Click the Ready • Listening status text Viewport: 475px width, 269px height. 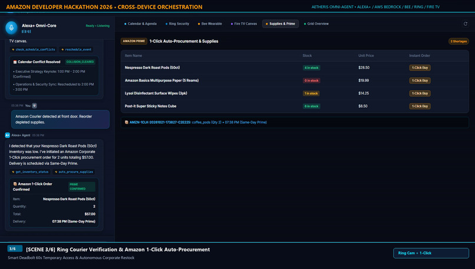tap(98, 26)
